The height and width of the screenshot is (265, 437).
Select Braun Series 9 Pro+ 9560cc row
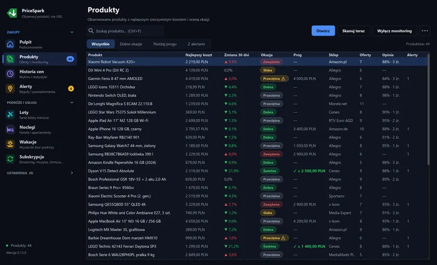pos(257,188)
